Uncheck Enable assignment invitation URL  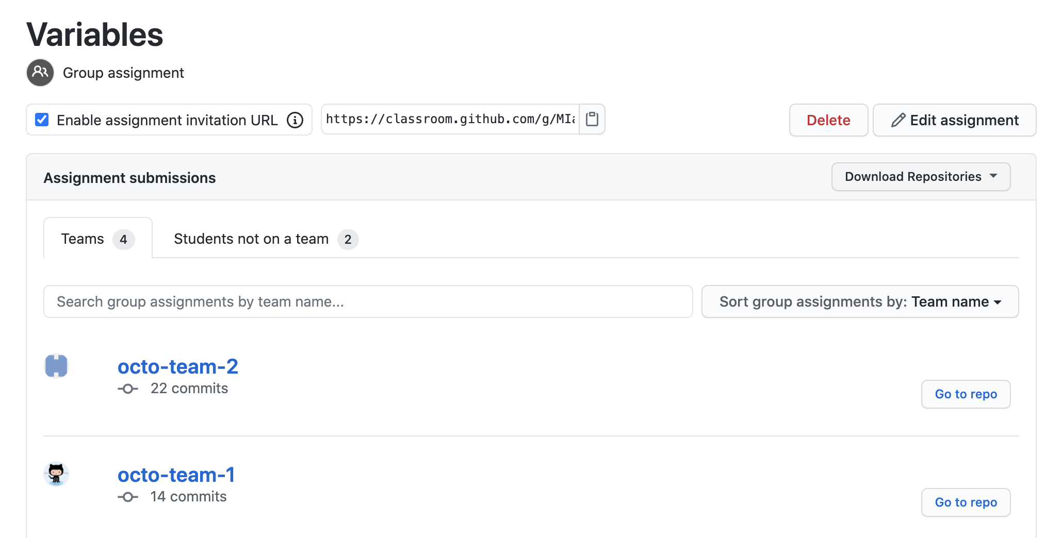click(42, 120)
